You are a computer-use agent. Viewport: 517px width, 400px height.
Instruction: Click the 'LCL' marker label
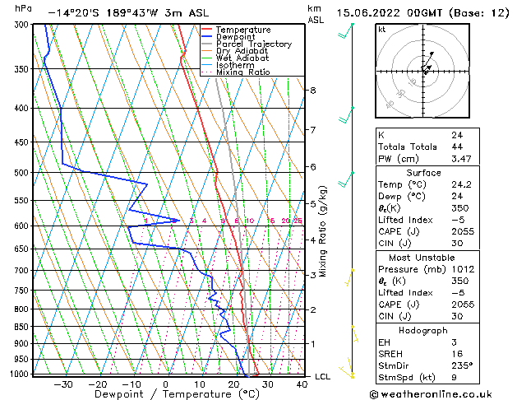tap(322, 377)
